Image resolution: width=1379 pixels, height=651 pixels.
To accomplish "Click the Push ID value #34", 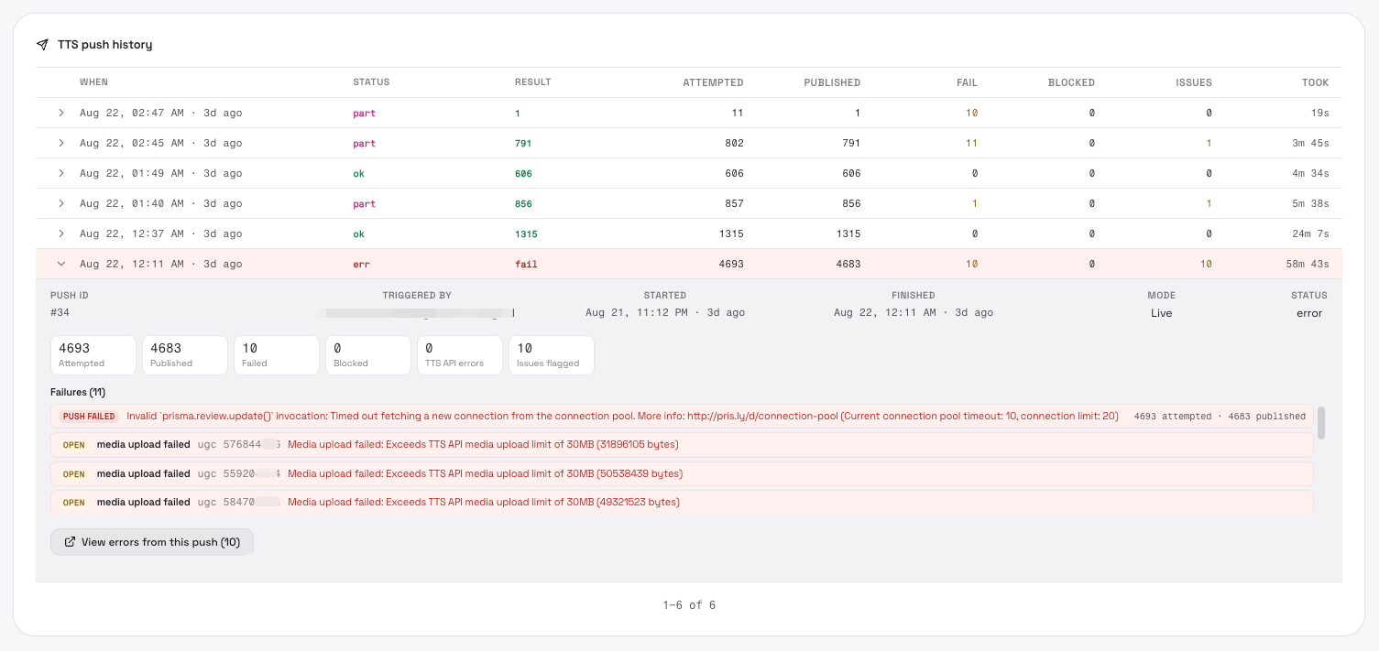I will point(60,313).
